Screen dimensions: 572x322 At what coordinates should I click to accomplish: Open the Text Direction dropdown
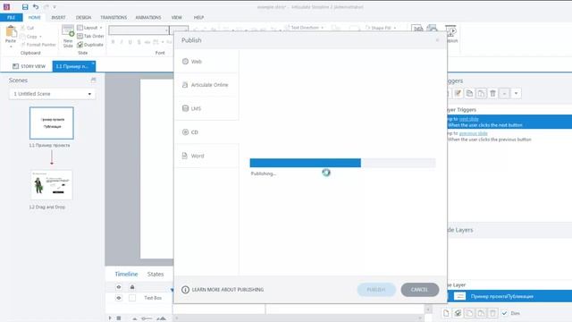pos(304,28)
